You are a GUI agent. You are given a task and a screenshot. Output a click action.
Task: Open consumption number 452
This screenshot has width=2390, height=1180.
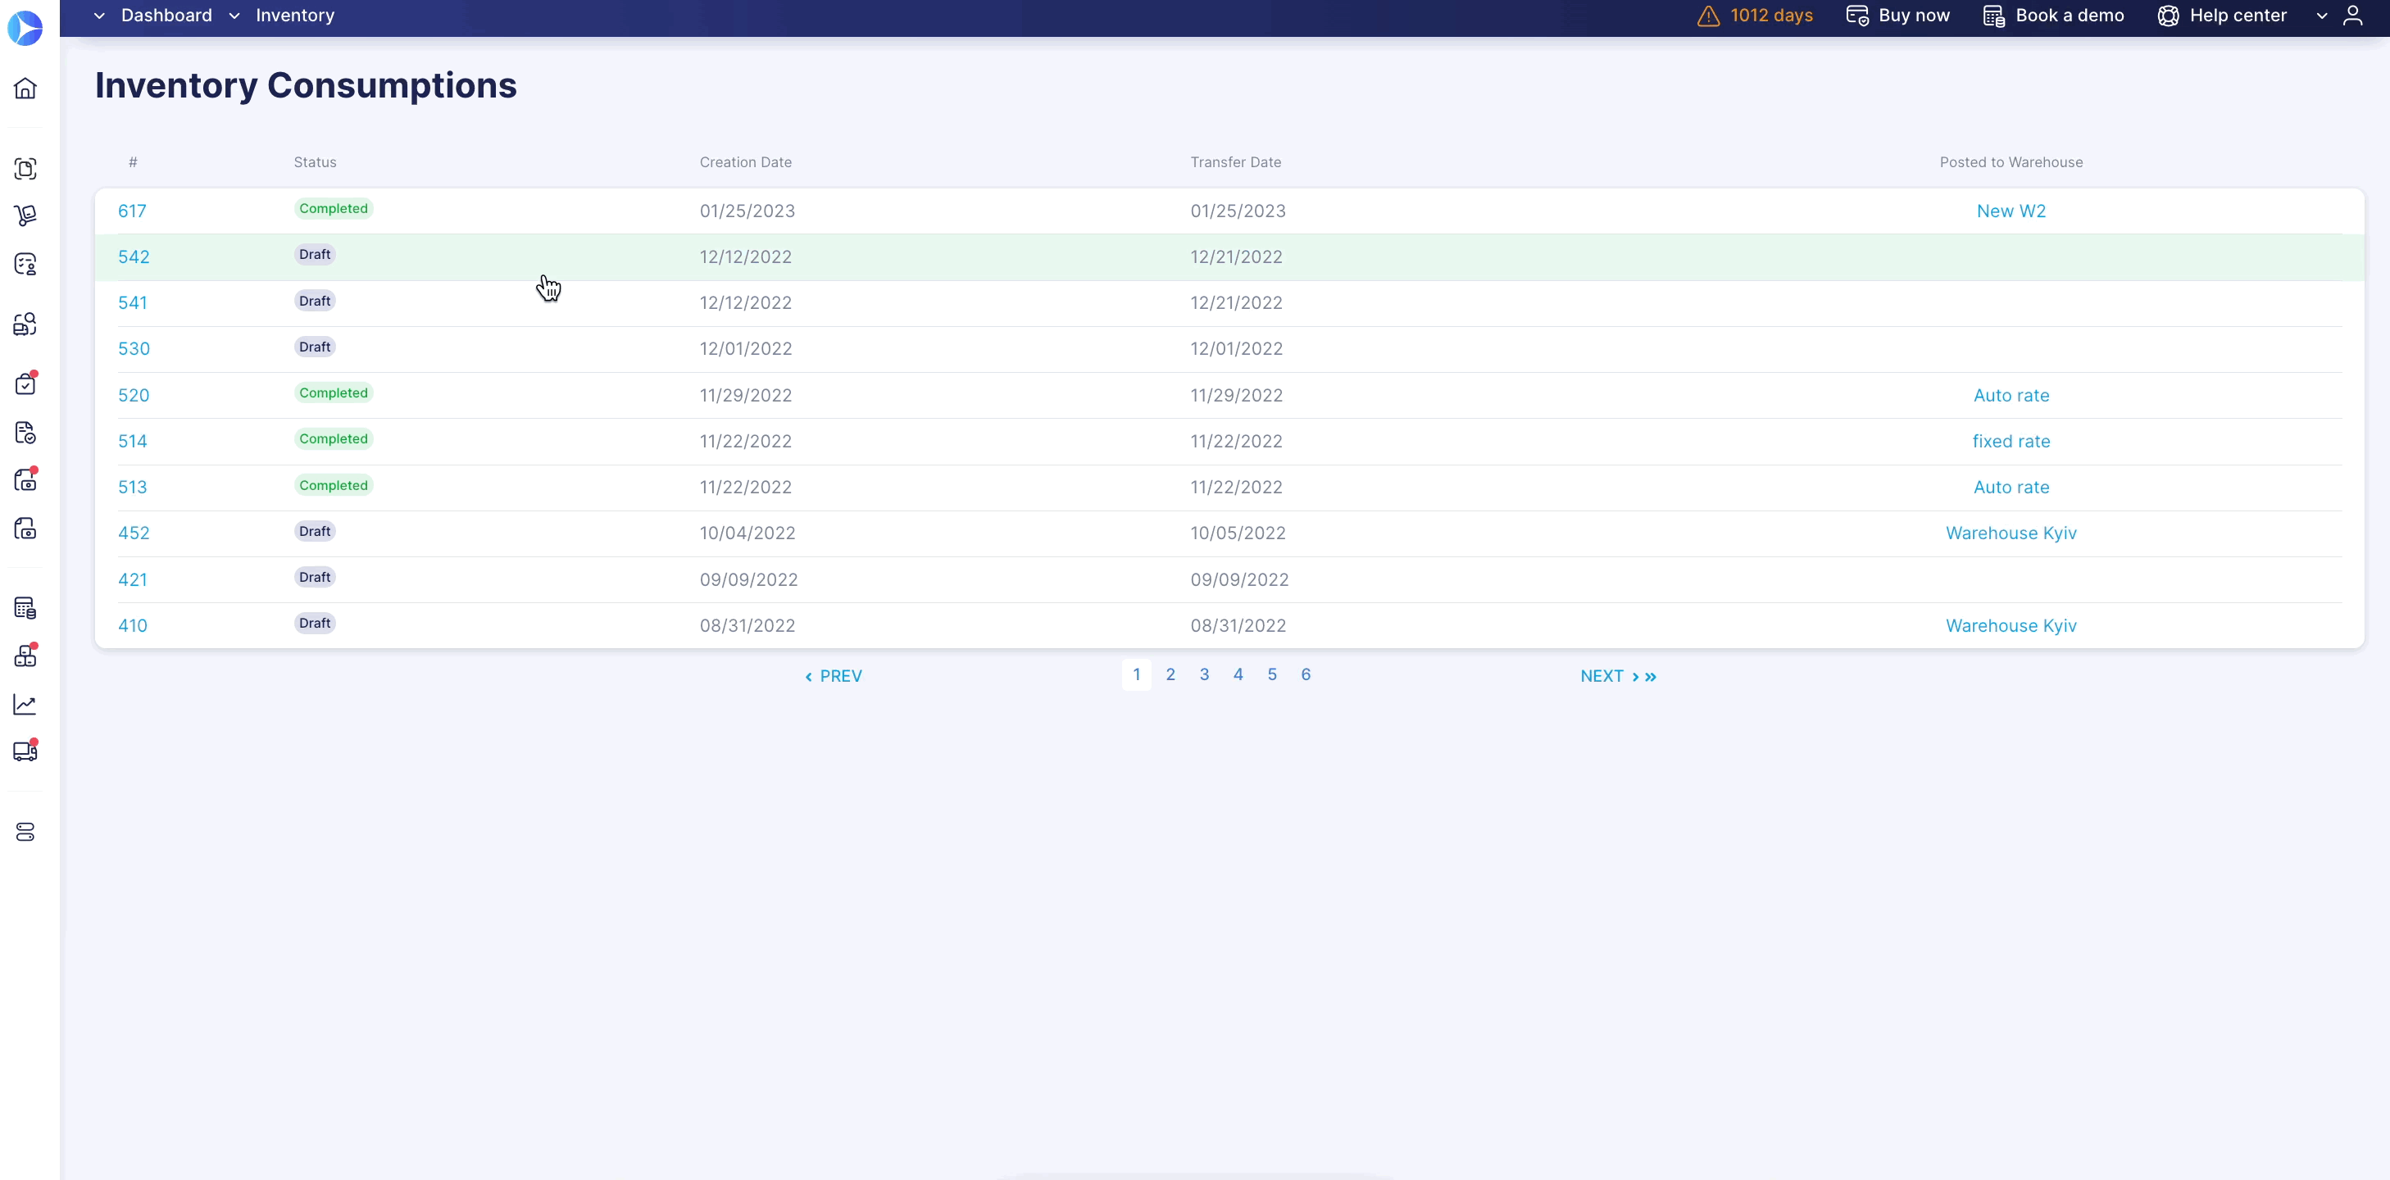(x=134, y=533)
